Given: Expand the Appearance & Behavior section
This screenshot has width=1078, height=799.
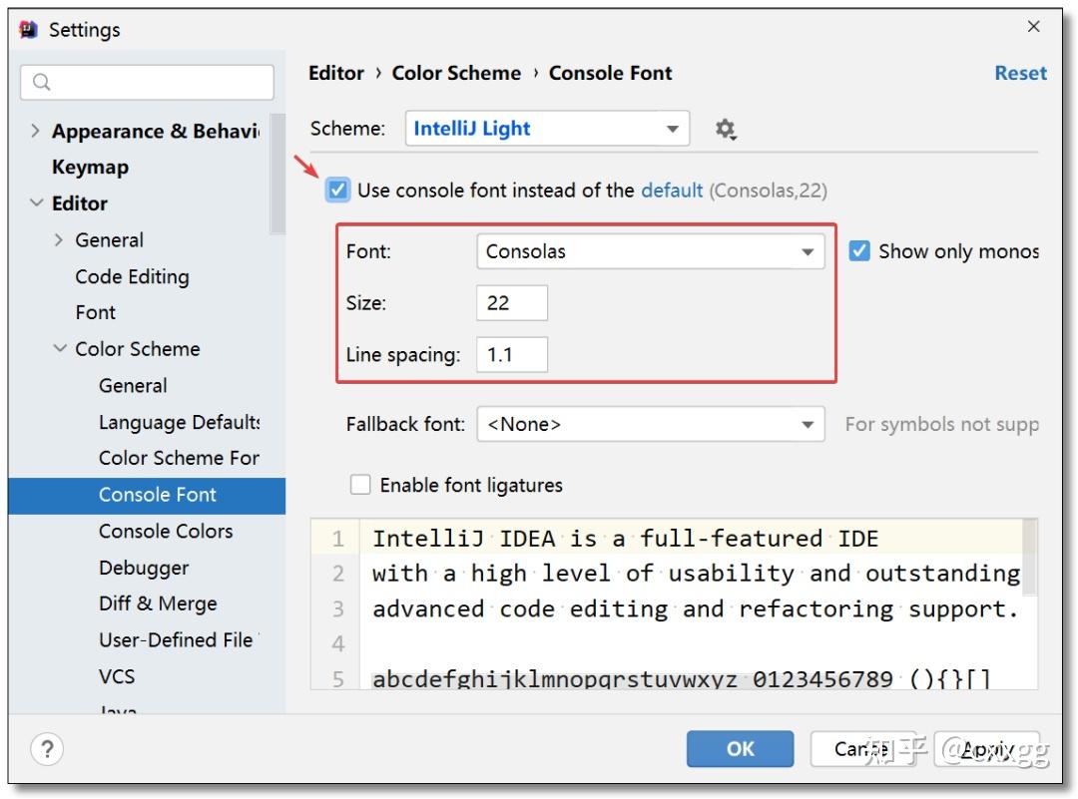Looking at the screenshot, I should pos(35,131).
